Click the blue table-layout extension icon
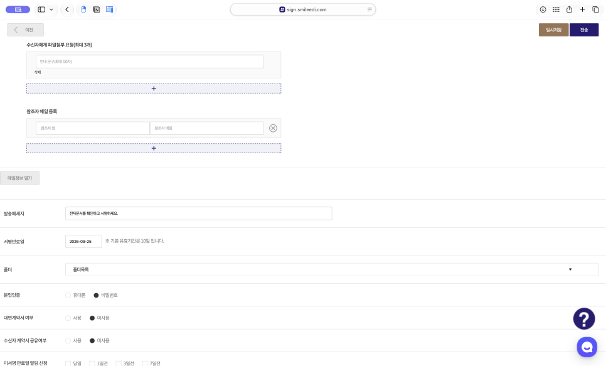Image resolution: width=606 pixels, height=366 pixels. click(x=109, y=9)
